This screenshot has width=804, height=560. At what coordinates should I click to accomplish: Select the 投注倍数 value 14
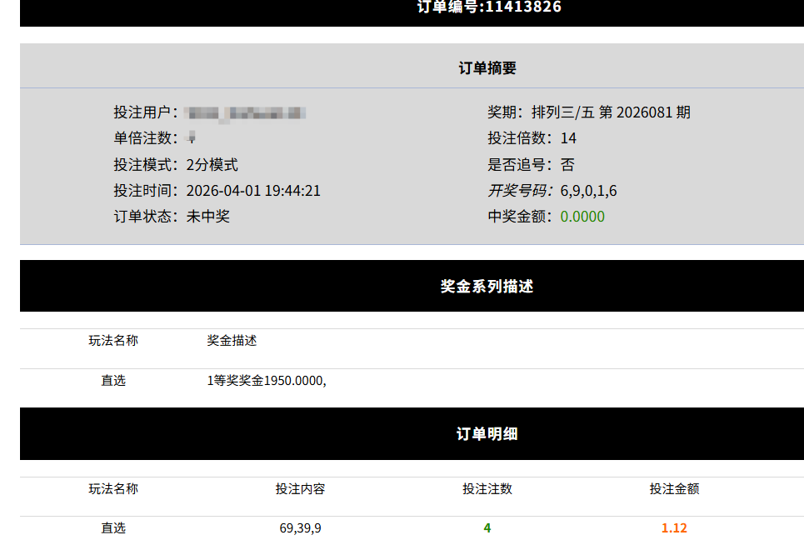[568, 138]
